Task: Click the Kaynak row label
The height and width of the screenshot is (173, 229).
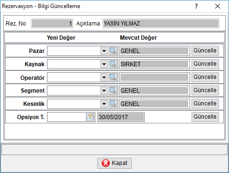Action: (x=35, y=64)
